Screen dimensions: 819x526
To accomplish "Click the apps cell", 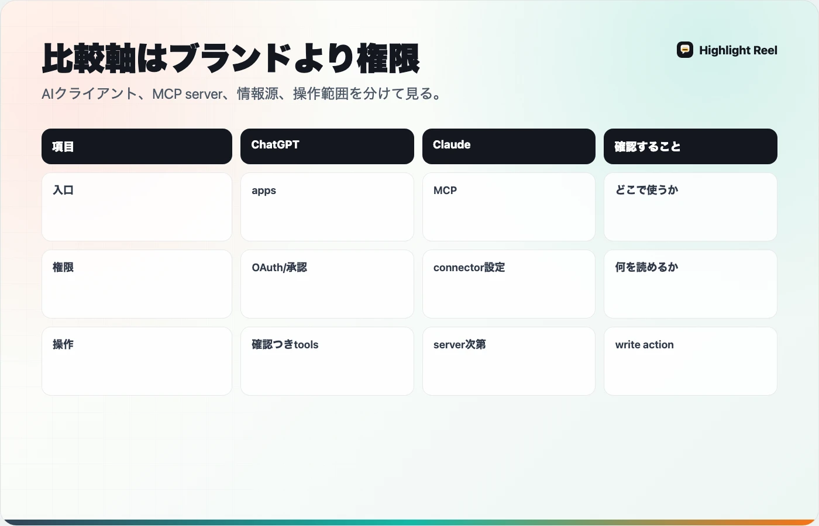I will [327, 207].
